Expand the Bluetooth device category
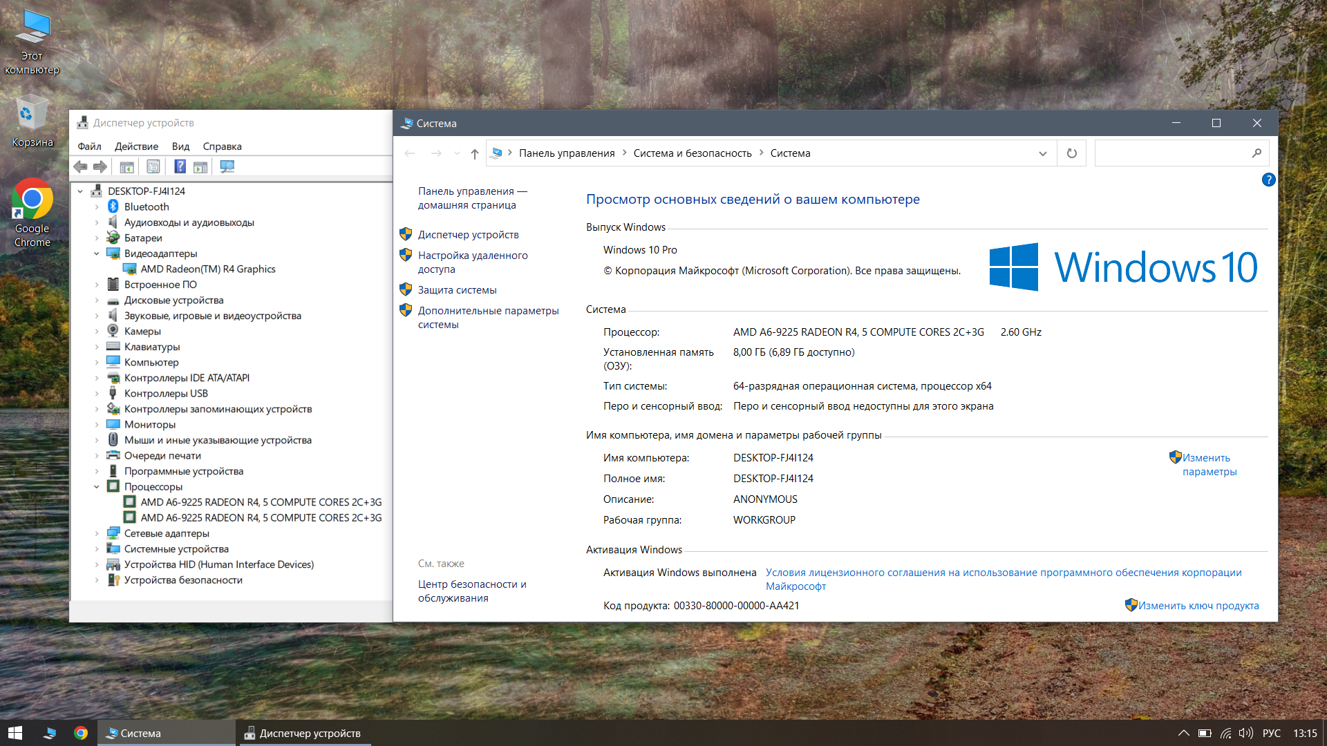Screen dimensions: 1327x746 [x=97, y=207]
